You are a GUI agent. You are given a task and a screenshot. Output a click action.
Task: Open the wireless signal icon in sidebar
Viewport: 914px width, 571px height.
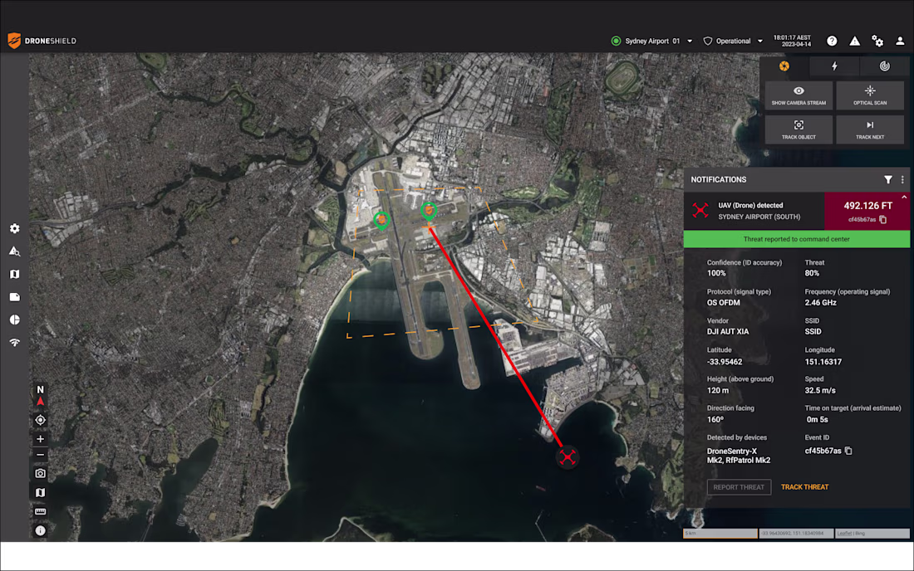point(15,342)
